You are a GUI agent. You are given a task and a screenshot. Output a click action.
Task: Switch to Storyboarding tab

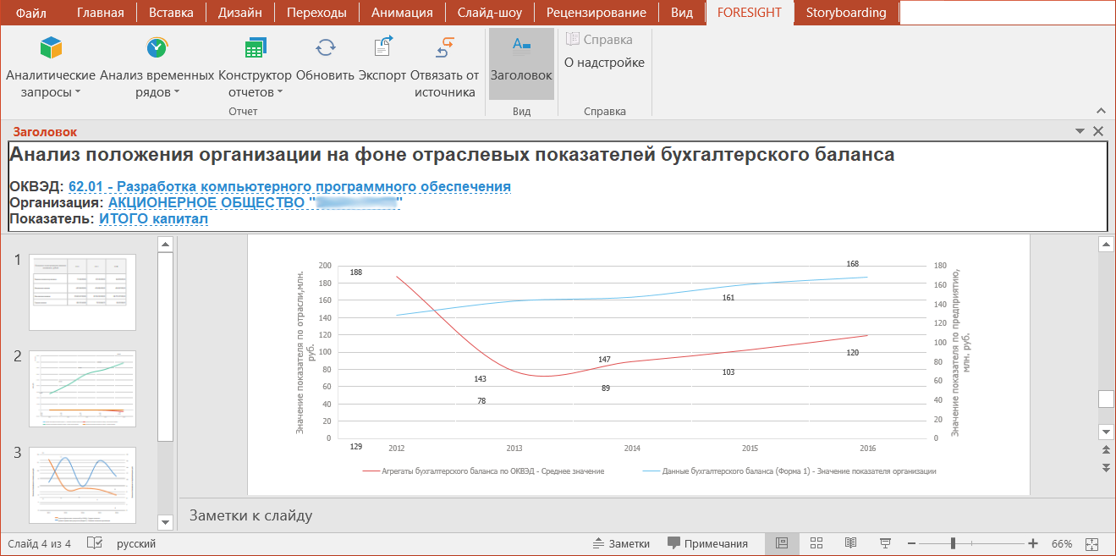tap(845, 13)
